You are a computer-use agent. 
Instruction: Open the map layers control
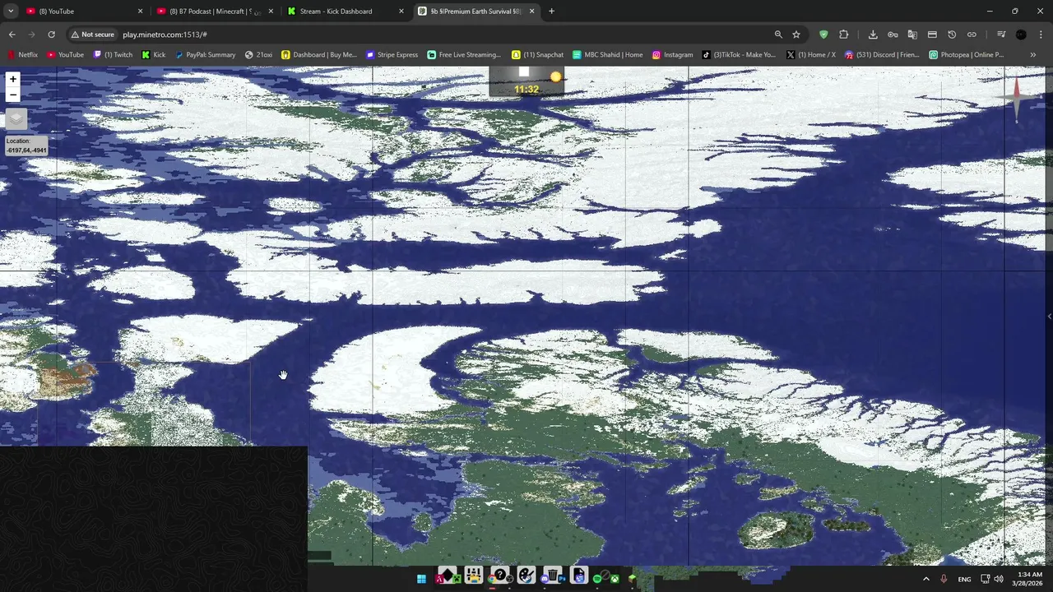pos(16,119)
